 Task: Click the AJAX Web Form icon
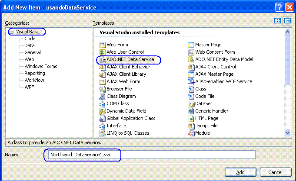point(102,82)
